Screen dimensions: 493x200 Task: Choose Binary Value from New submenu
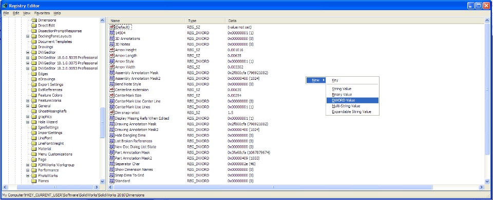[352, 95]
